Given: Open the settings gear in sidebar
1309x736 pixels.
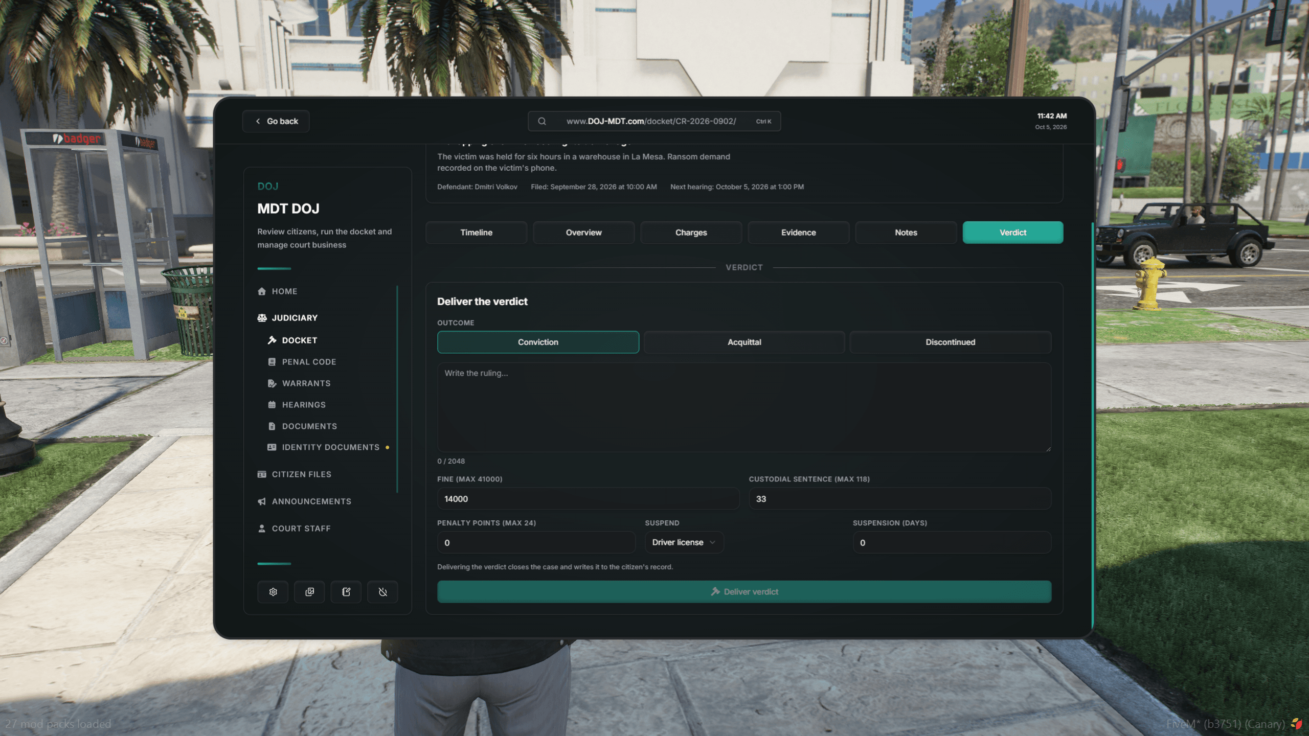Looking at the screenshot, I should 273,592.
